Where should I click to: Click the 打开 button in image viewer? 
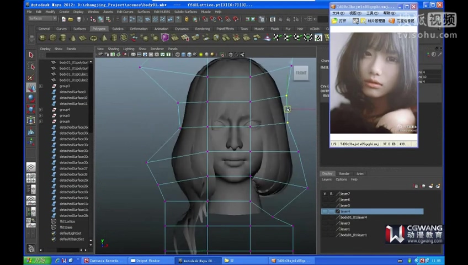click(339, 21)
